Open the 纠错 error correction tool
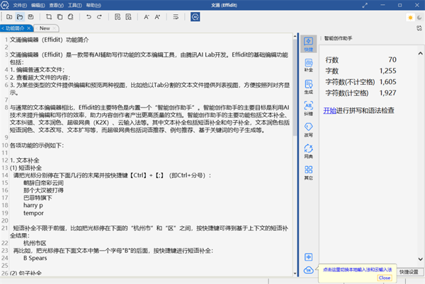 click(x=308, y=108)
